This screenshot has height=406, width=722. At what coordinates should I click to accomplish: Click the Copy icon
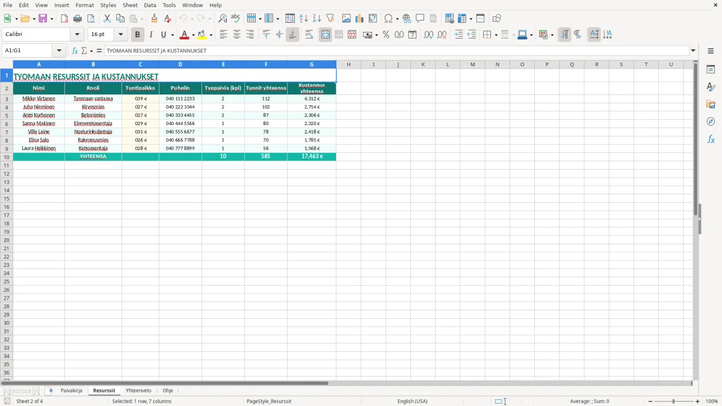(x=120, y=19)
